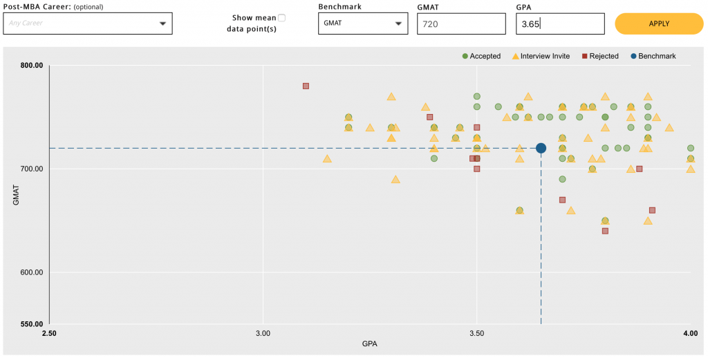This screenshot has width=708, height=358.
Task: Open the Post-MBA Career dropdown
Action: tap(87, 23)
